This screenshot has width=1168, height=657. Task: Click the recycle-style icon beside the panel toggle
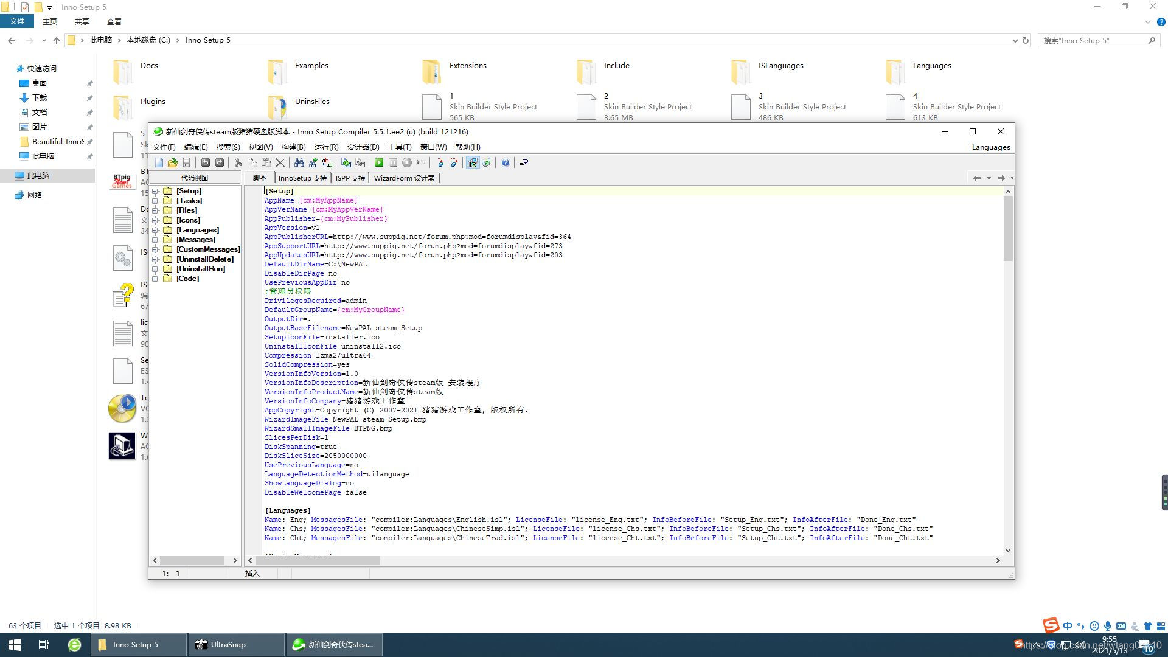click(x=487, y=162)
